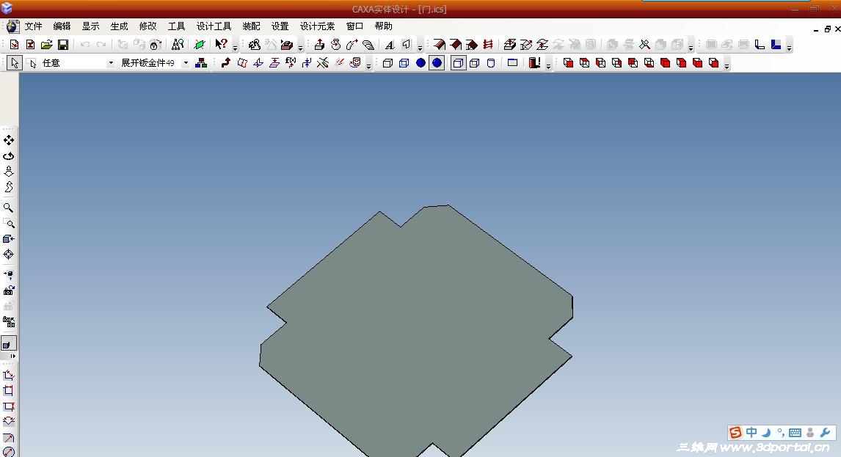The image size is (841, 457).
Task: Expand the rightmost top toolbar overflow arrow
Action: click(789, 48)
